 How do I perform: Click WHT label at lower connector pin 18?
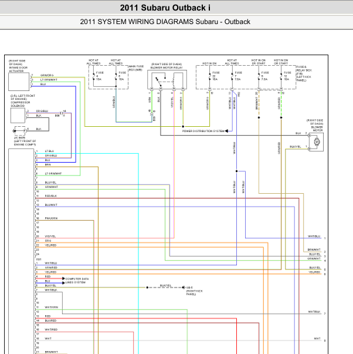click(48, 338)
